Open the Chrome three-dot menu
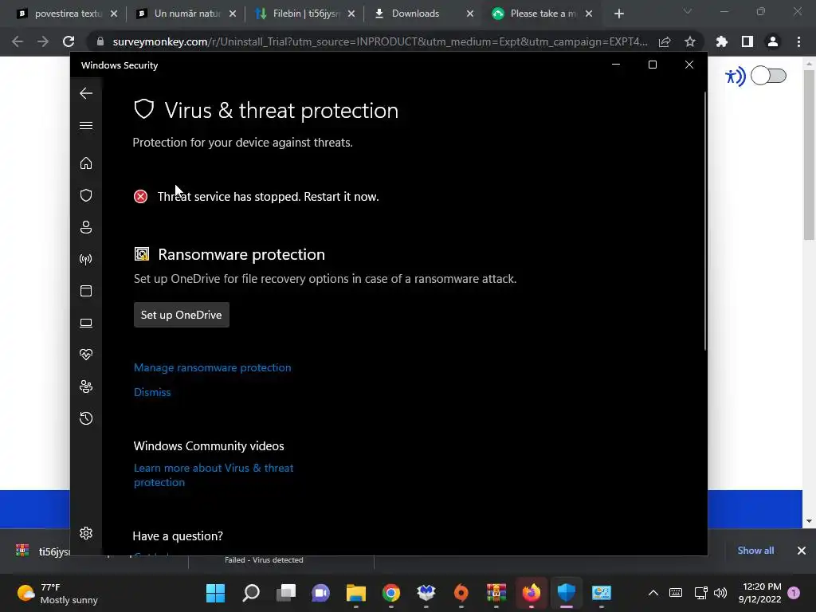 pyautogui.click(x=798, y=41)
